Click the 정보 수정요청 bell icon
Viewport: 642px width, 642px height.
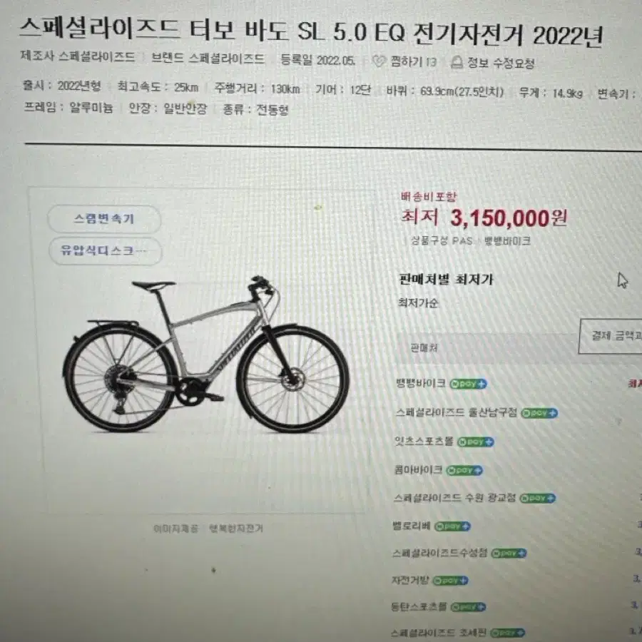point(457,62)
